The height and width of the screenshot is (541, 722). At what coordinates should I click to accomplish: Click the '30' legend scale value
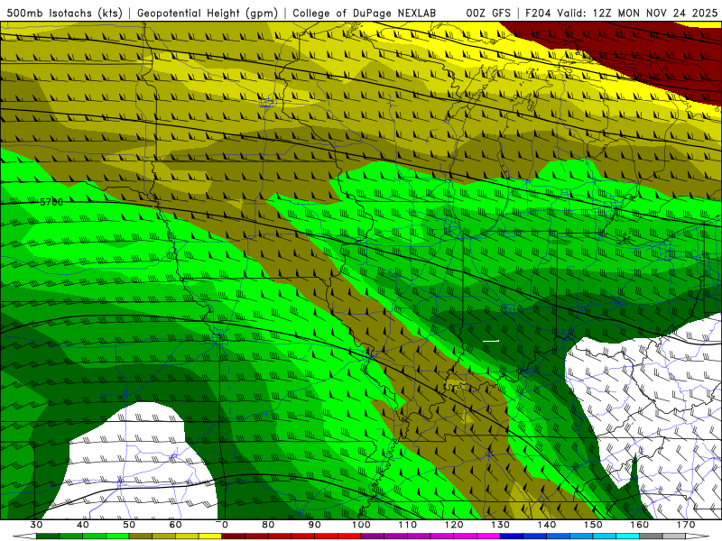pos(36,525)
